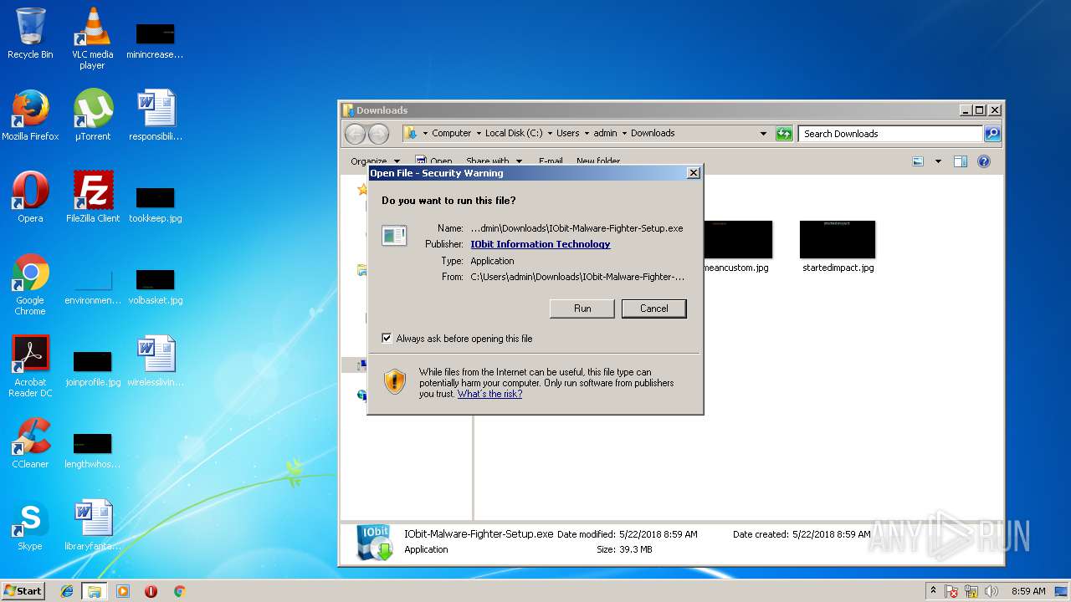
Task: Select joinprofile.jpg on the desktop
Action: 92,369
